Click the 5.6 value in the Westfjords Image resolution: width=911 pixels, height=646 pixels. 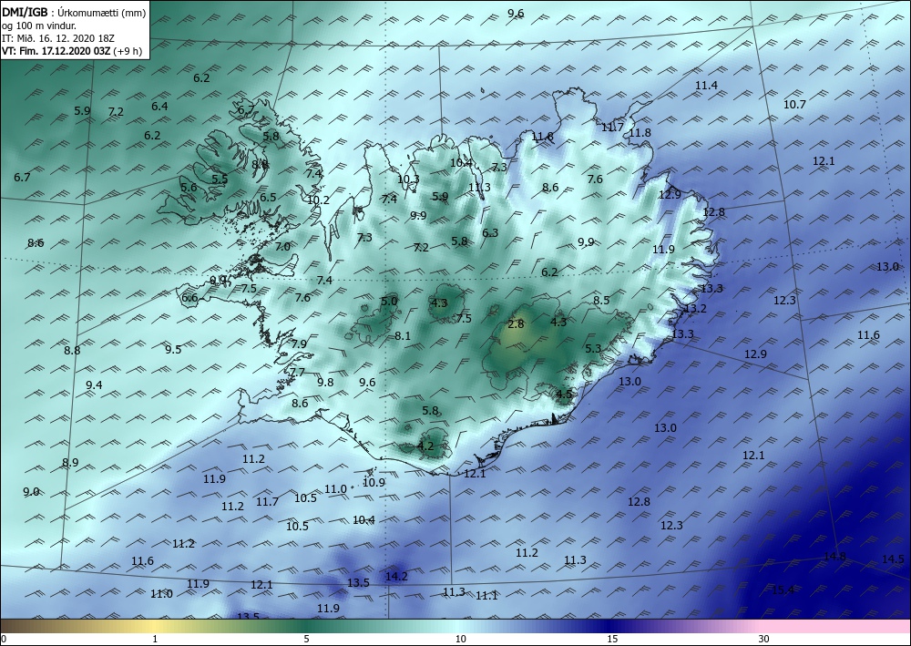tap(189, 188)
